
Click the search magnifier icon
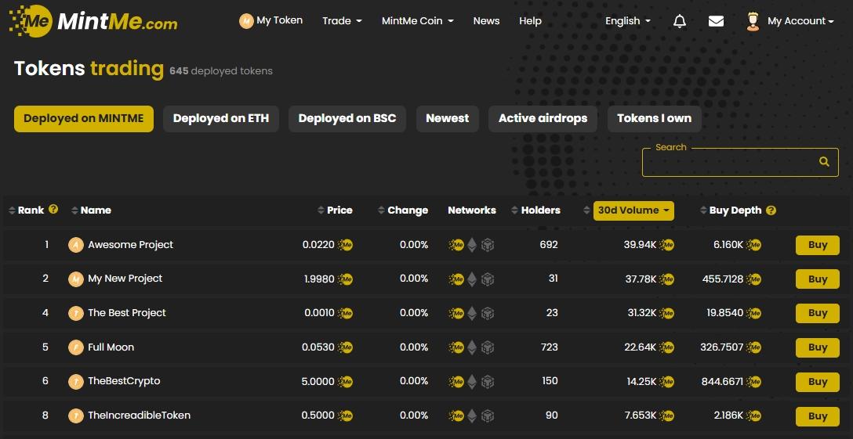[x=824, y=162]
